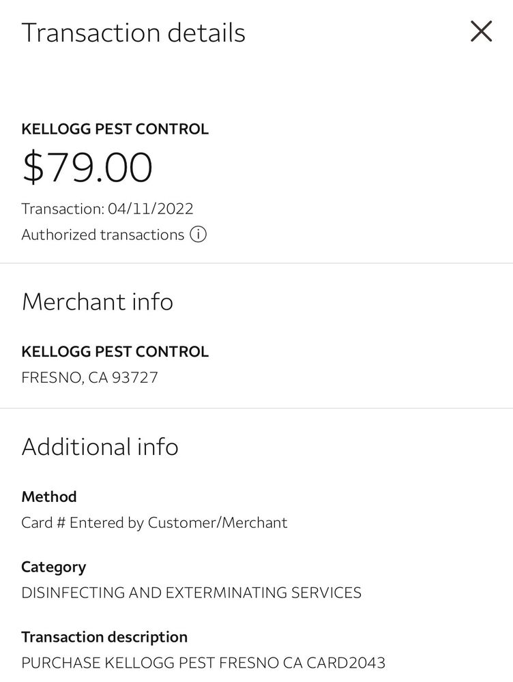Select the Transaction description field label
513x682 pixels.
104,637
